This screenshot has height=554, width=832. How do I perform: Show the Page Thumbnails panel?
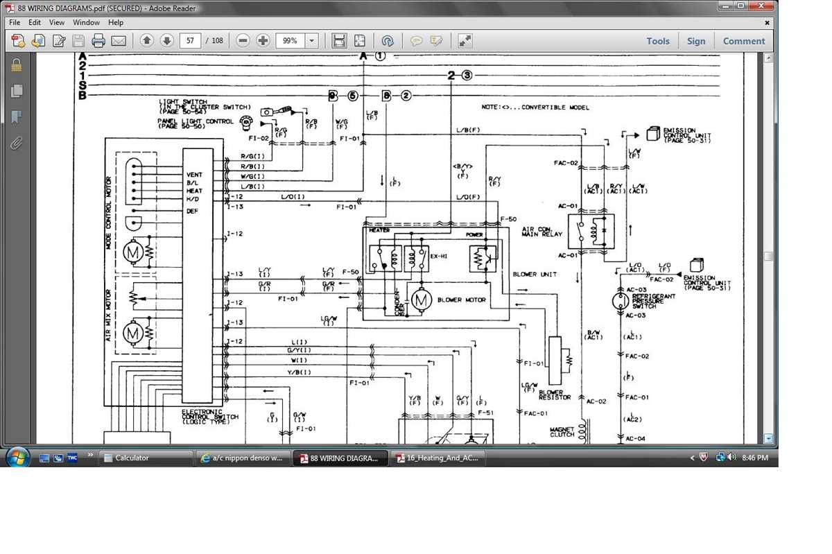(x=17, y=91)
